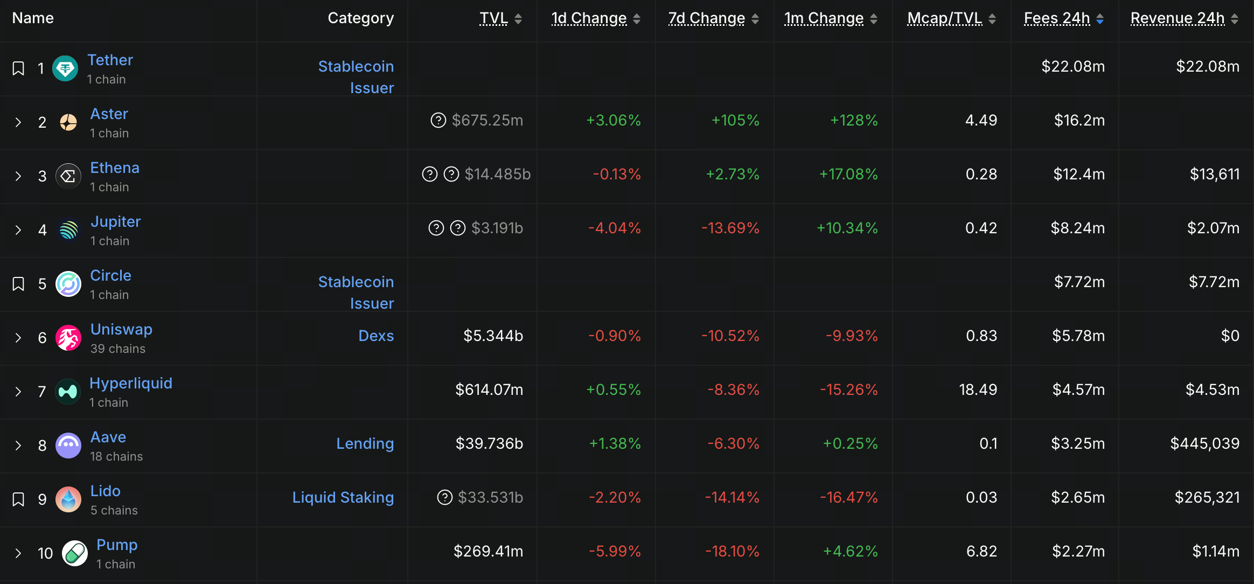This screenshot has width=1254, height=584.
Task: Click the Jupiter logo icon
Action: (x=68, y=230)
